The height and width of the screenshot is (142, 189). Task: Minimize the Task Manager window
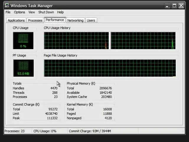pyautogui.click(x=167, y=6)
